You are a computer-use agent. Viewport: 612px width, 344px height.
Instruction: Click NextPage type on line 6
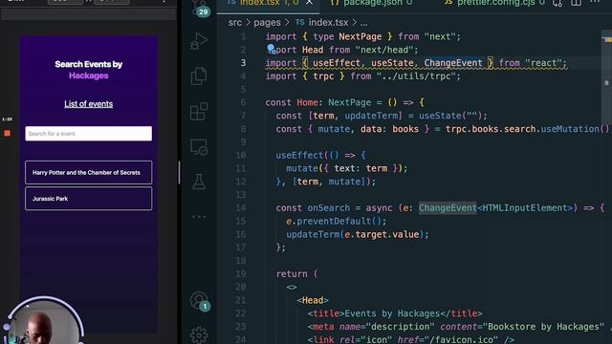349,102
